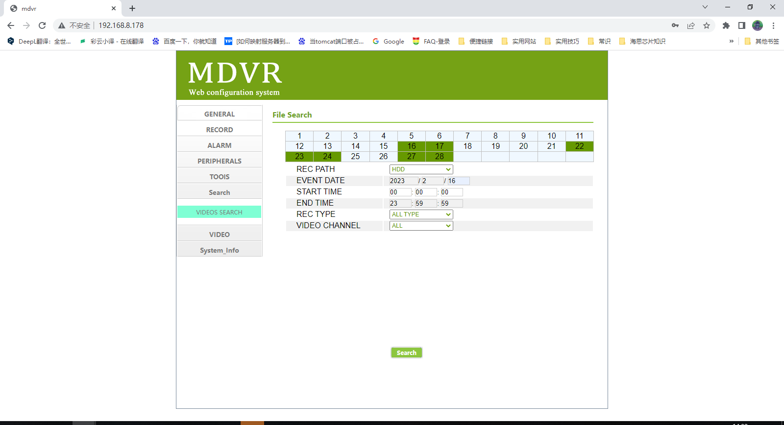Close the mdvr tab

pos(114,8)
